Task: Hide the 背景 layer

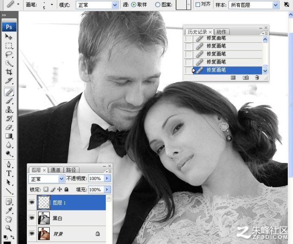Action: [32, 233]
